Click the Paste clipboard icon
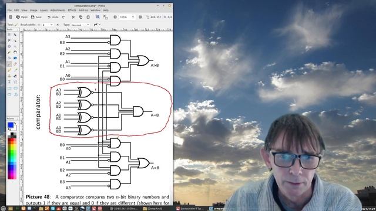Viewport: 376px width, 211px height. 88,17
